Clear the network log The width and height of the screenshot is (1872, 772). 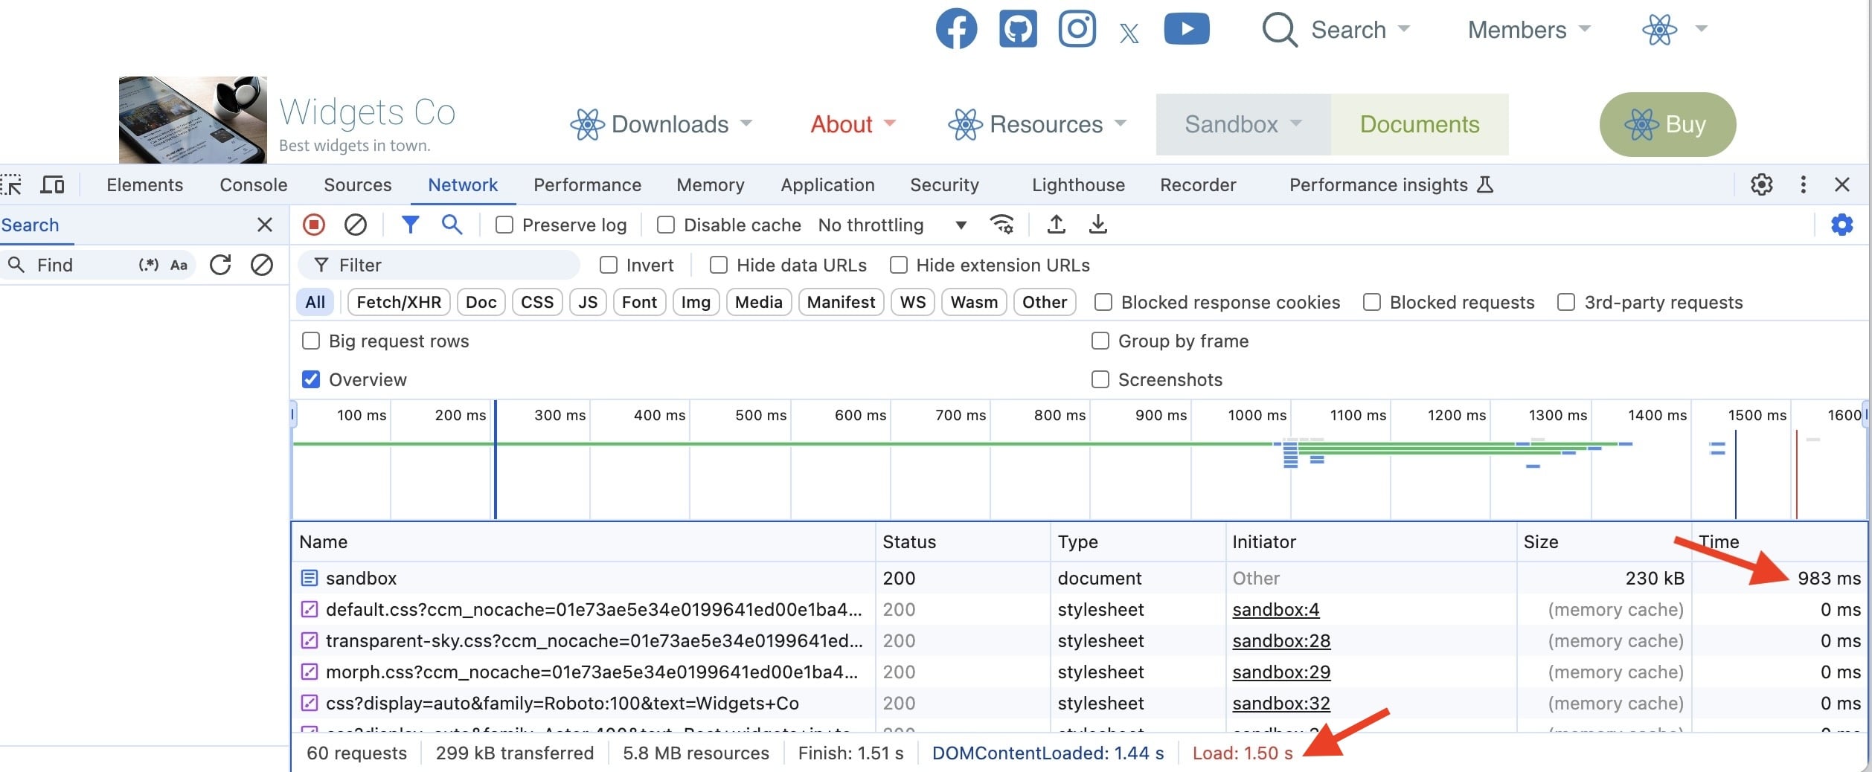(x=356, y=225)
